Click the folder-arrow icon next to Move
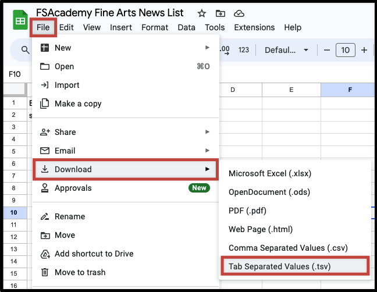 pos(45,235)
